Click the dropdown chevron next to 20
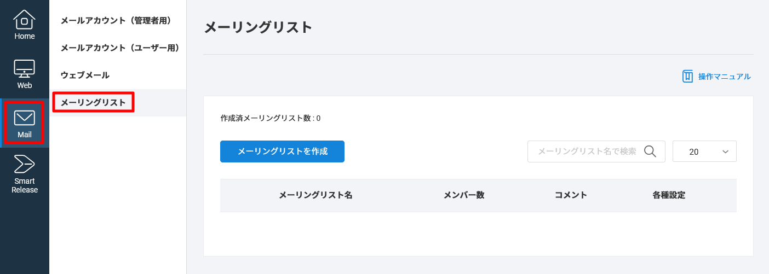The height and width of the screenshot is (274, 769). point(725,151)
